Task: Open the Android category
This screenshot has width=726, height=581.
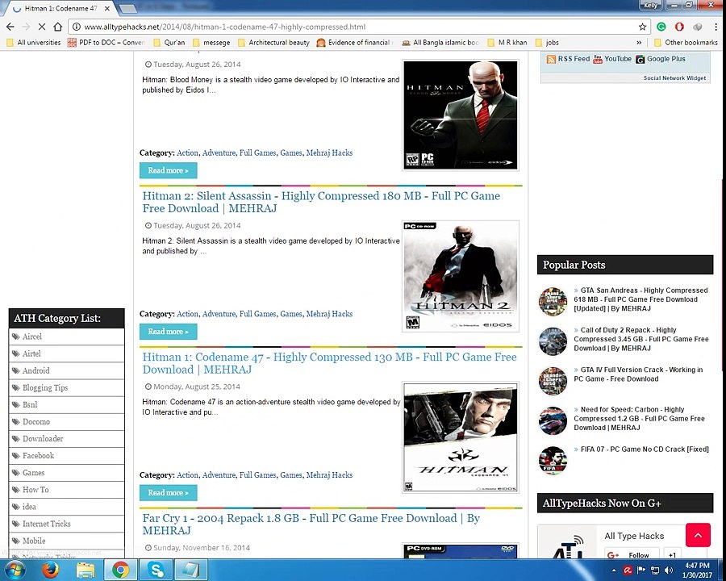Action: [66, 370]
